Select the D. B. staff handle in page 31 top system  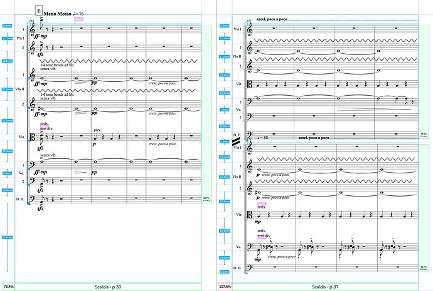[x=246, y=138]
